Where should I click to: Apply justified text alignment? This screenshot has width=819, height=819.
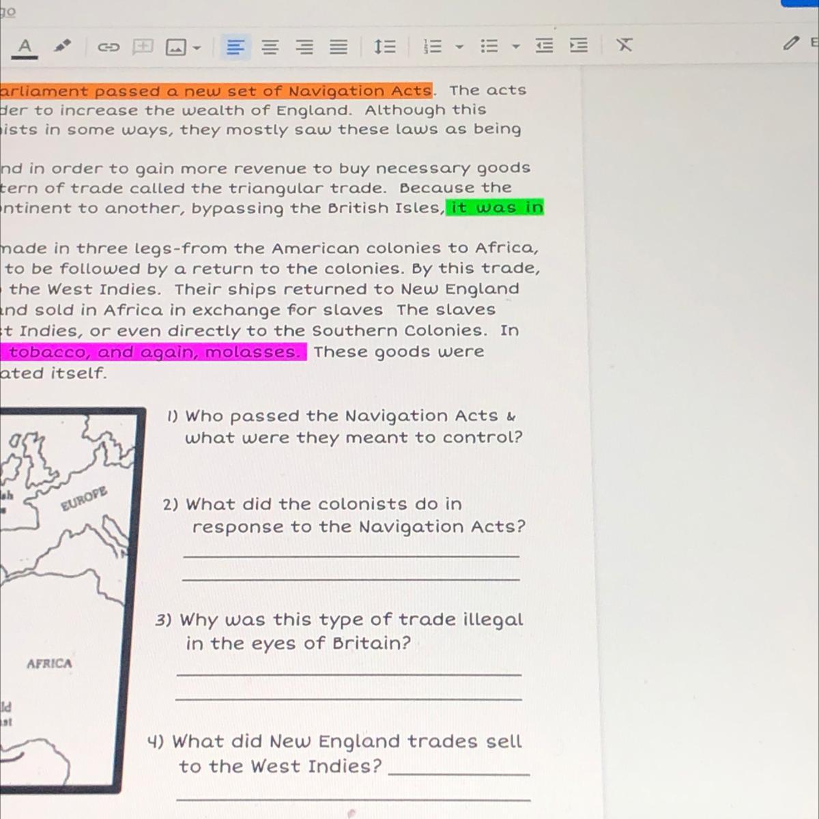pos(339,46)
